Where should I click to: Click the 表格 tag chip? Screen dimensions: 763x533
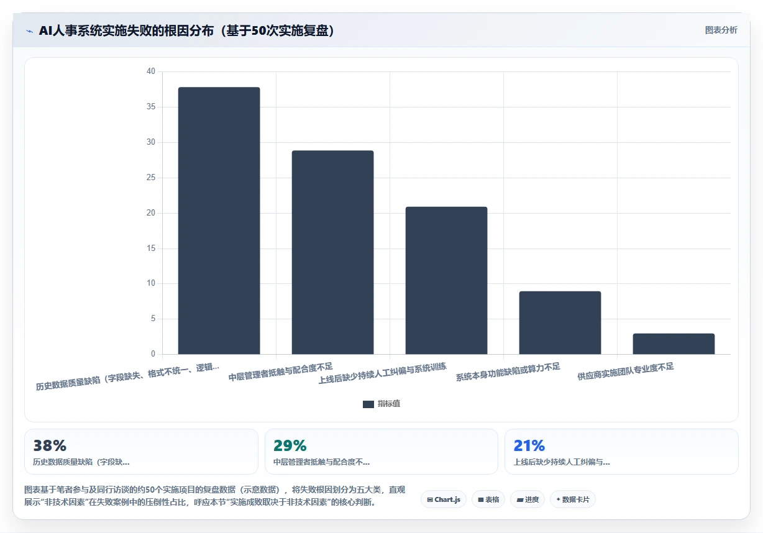point(488,499)
